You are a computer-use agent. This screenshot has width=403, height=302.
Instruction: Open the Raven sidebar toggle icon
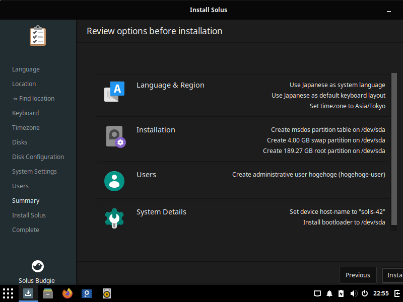point(397,293)
